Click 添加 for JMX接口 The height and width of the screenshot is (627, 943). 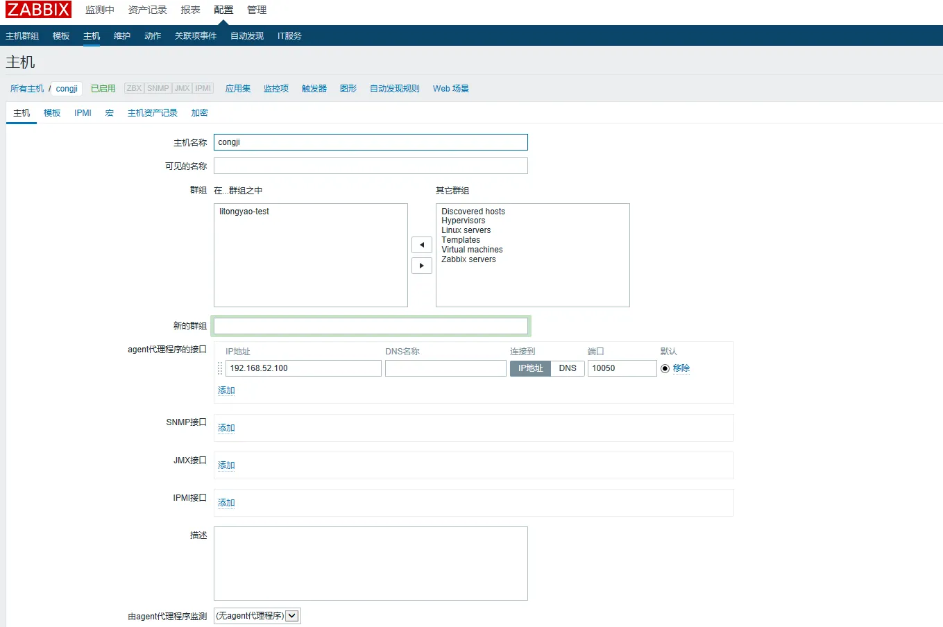[226, 465]
